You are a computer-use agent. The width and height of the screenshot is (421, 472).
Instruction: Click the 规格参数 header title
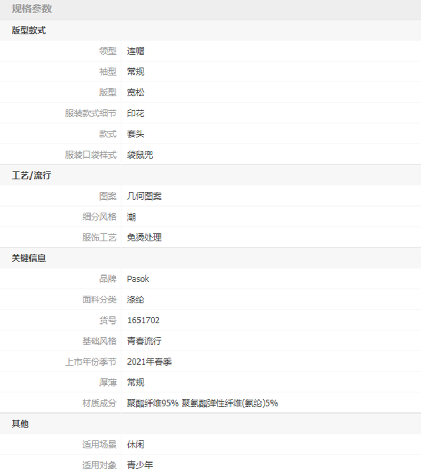pyautogui.click(x=32, y=9)
